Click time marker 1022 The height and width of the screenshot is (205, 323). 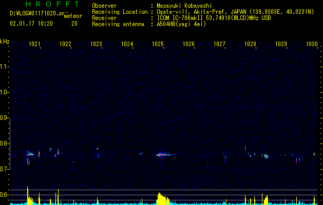point(65,44)
